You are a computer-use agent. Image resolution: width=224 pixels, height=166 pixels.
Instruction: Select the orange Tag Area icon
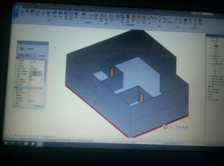point(144,19)
